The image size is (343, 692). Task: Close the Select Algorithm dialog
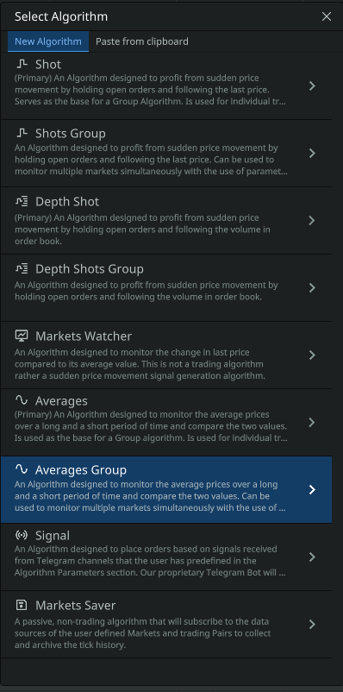[327, 16]
